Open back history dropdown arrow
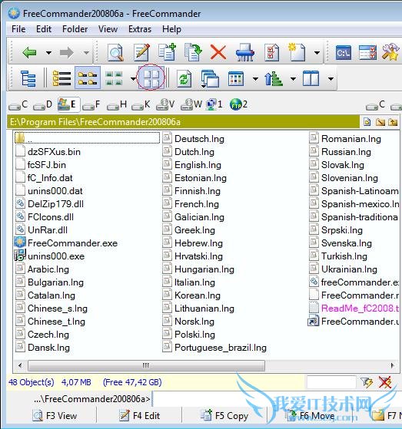402x429 pixels. [48, 52]
